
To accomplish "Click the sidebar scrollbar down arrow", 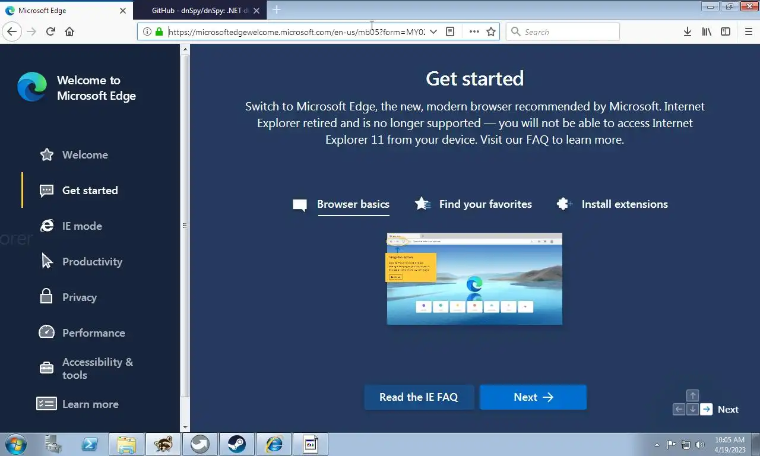I will click(x=185, y=427).
